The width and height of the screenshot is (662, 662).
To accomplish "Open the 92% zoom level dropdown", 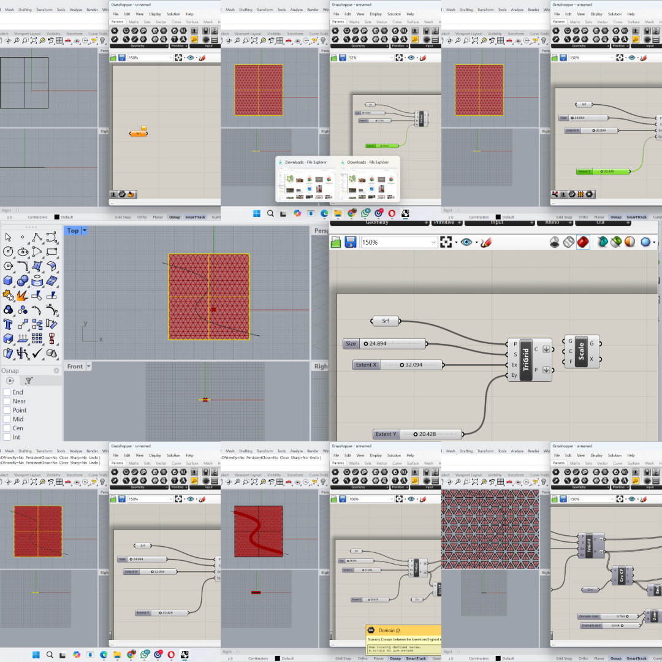I will point(370,58).
